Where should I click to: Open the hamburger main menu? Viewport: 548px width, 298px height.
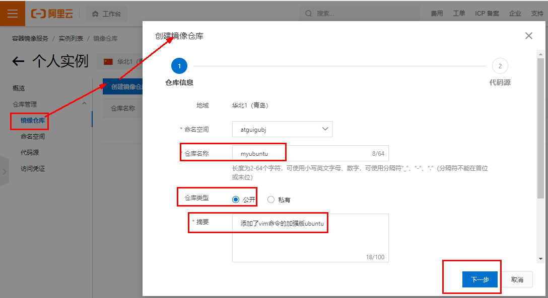tap(13, 13)
